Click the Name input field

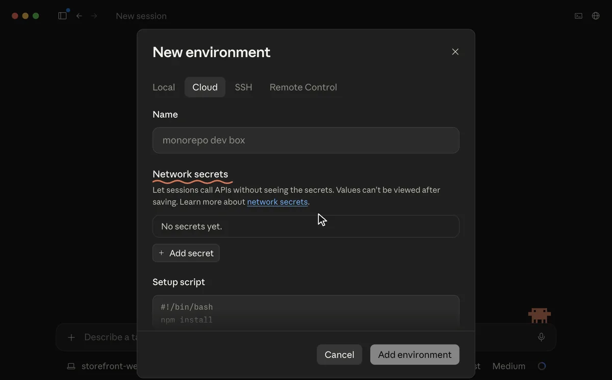(x=306, y=140)
